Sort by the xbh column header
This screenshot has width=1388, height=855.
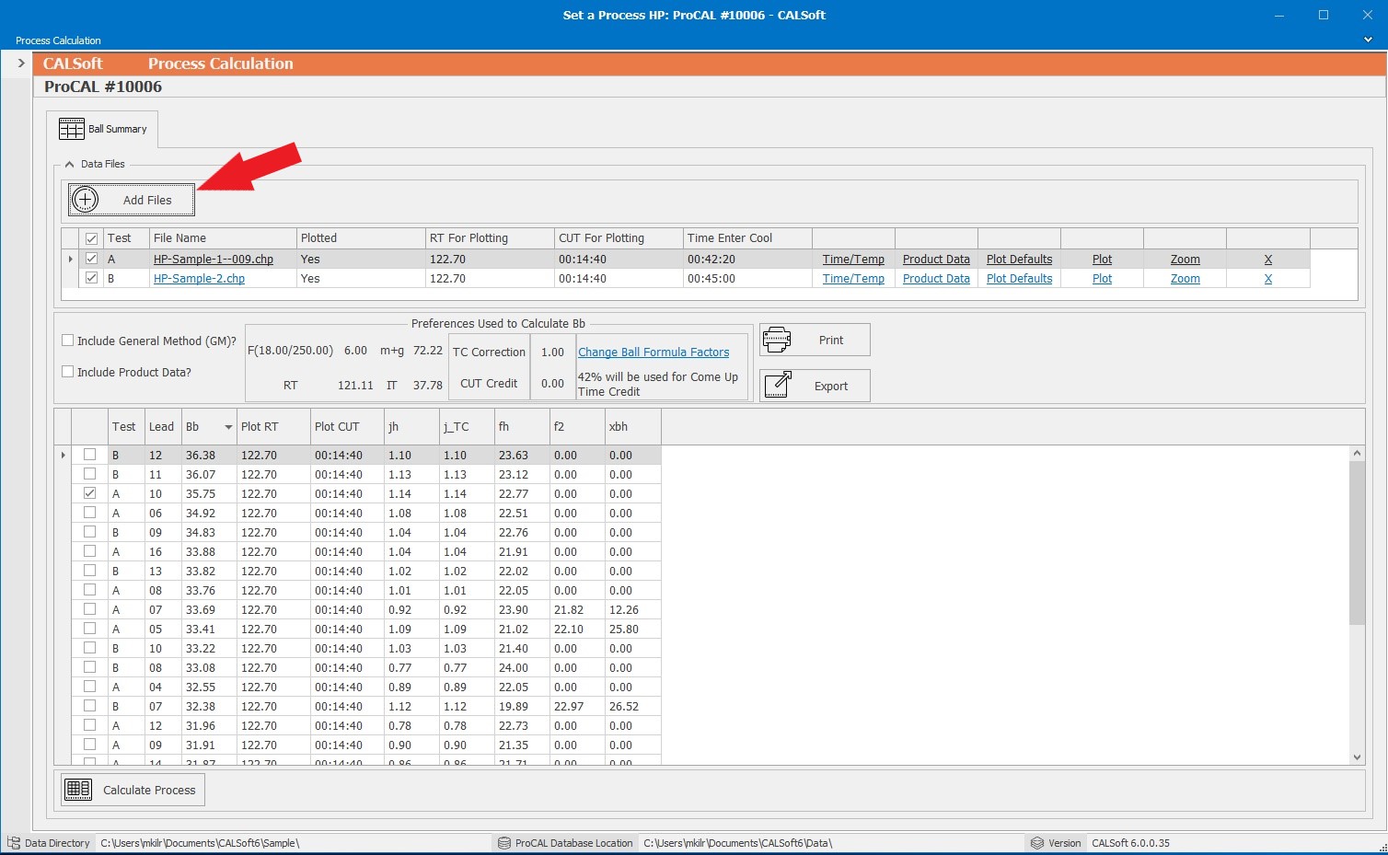pos(632,427)
